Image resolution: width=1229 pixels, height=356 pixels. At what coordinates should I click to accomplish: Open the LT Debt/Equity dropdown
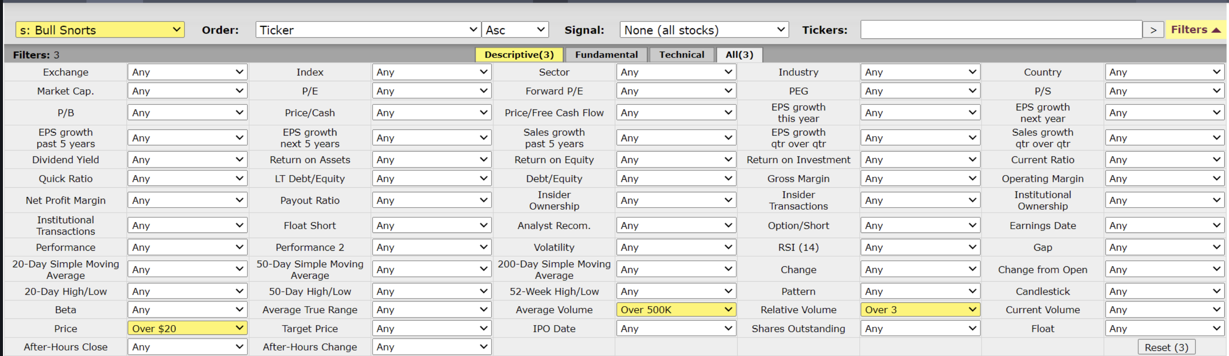tap(432, 178)
